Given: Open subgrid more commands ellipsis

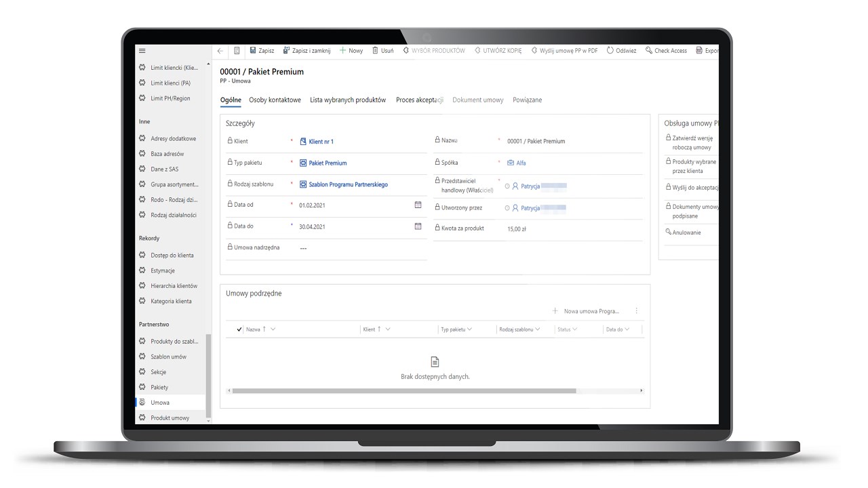Looking at the screenshot, I should click(636, 311).
